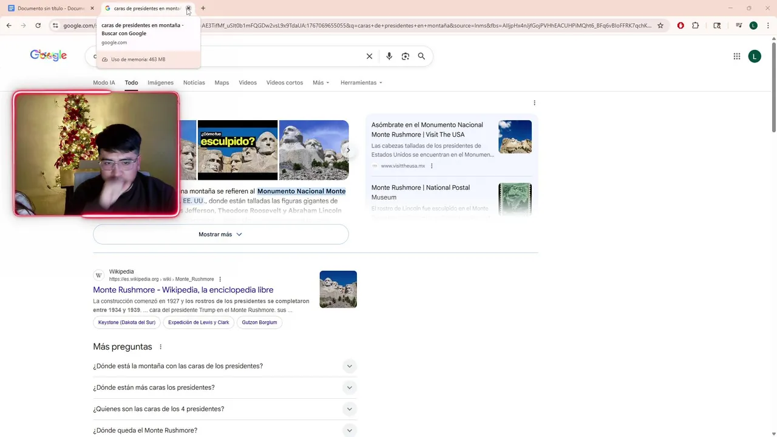This screenshot has height=437, width=777.
Task: Select the Noticias search tab
Action: pos(194,83)
